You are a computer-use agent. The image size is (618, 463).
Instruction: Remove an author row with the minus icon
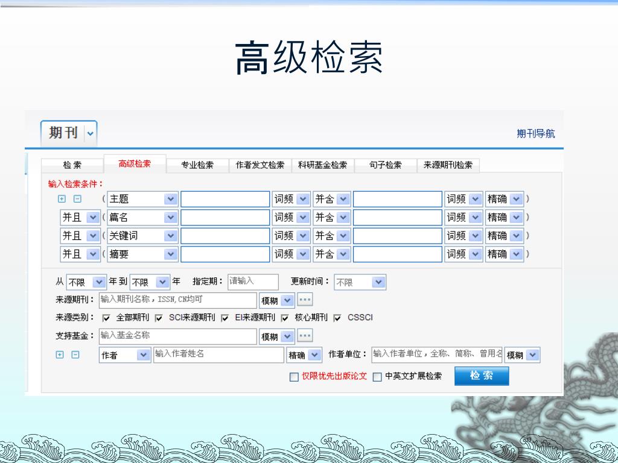(x=75, y=354)
